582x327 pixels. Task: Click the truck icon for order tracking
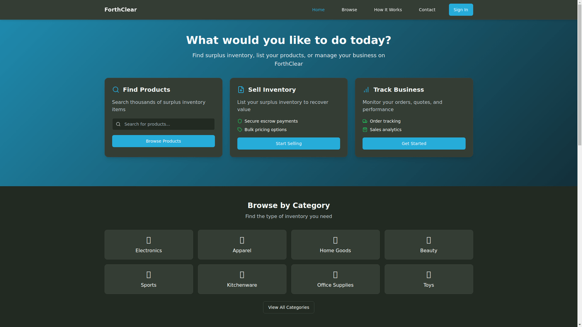tap(365, 121)
